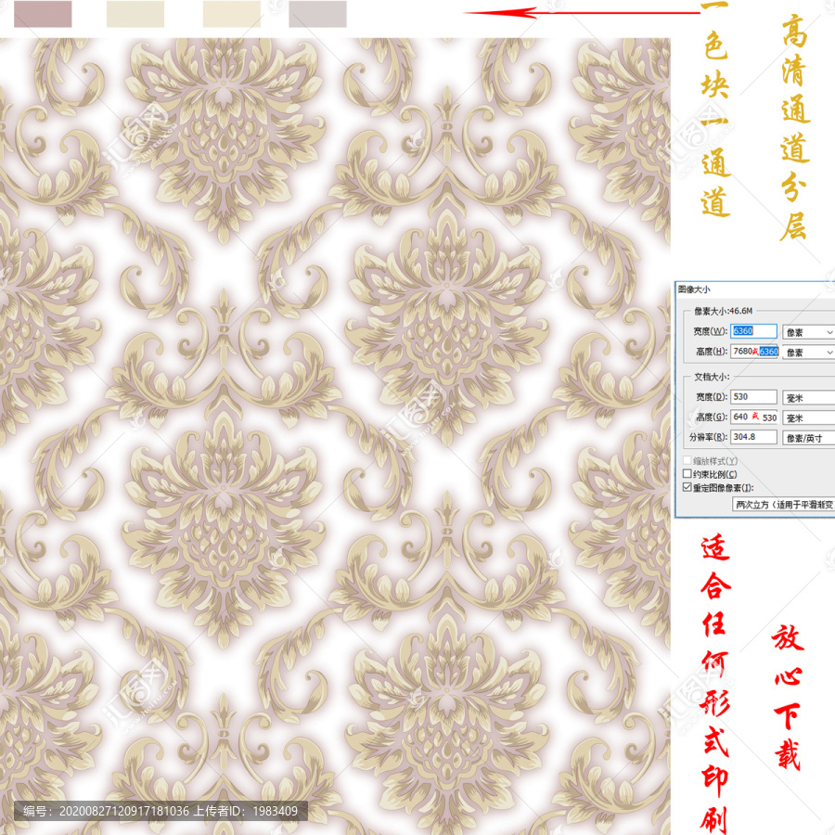Image resolution: width=835 pixels, height=835 pixels.
Task: Click the document width field showing 530
Action: 753,397
